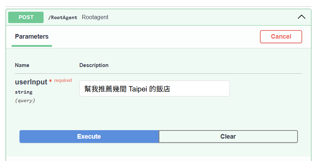Click the Description column header

pyautogui.click(x=94, y=65)
